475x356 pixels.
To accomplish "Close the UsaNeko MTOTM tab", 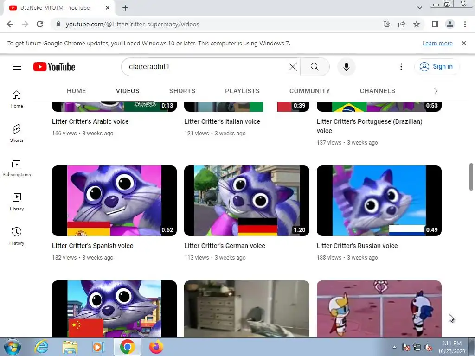I will click(108, 8).
